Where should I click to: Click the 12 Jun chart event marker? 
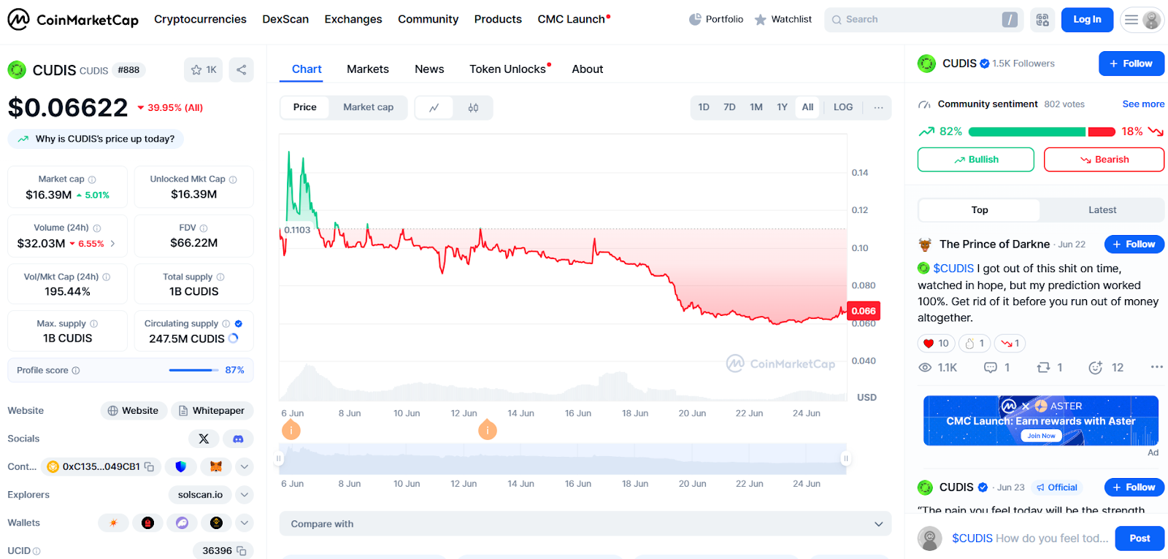[488, 431]
